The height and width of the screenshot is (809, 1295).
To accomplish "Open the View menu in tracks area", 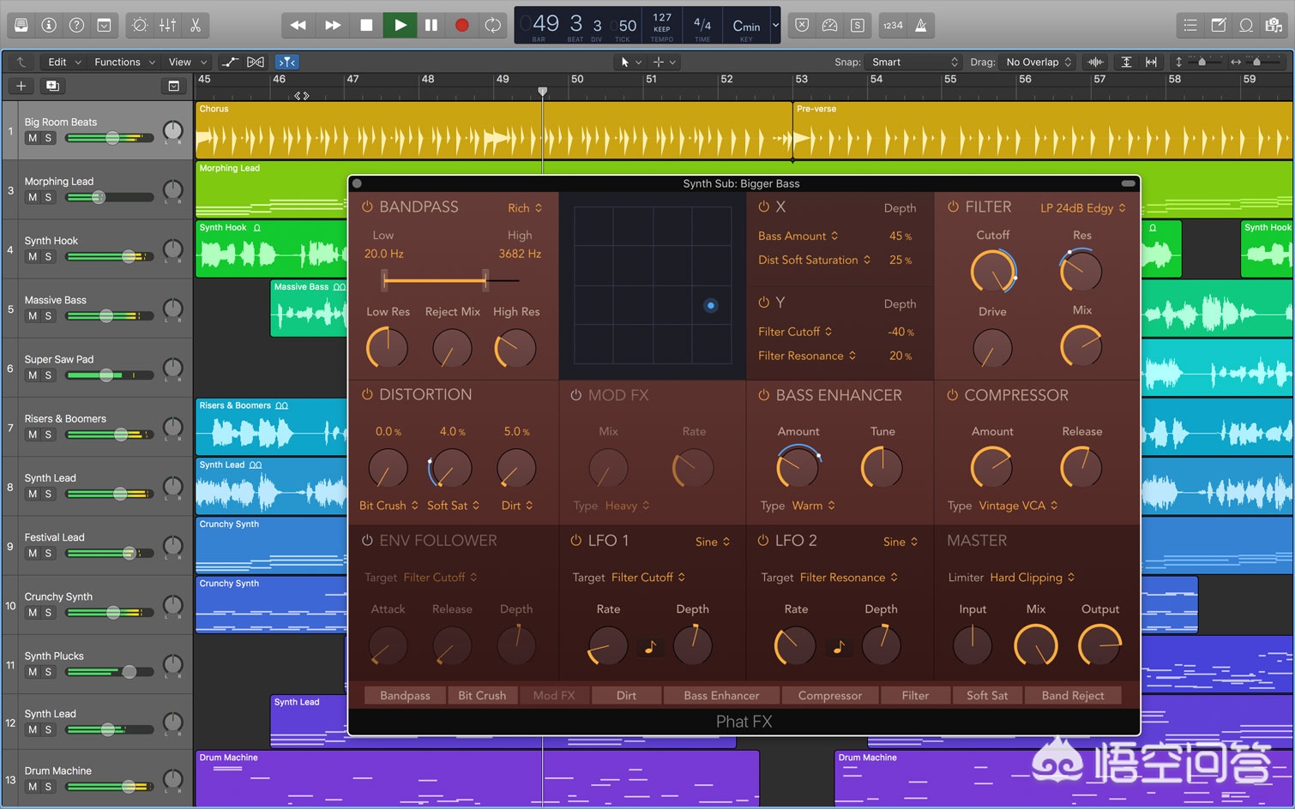I will (187, 62).
